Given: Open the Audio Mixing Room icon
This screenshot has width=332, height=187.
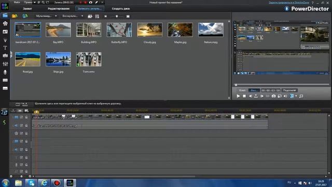Looking at the screenshot, I should [5, 64].
